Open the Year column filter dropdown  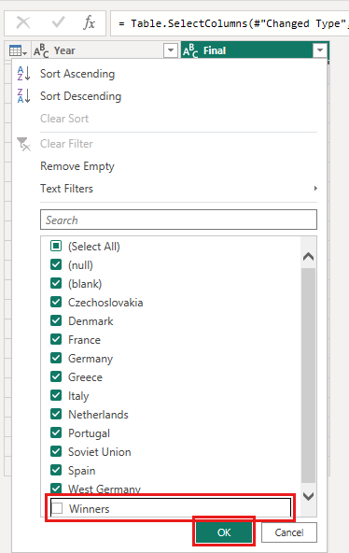171,50
